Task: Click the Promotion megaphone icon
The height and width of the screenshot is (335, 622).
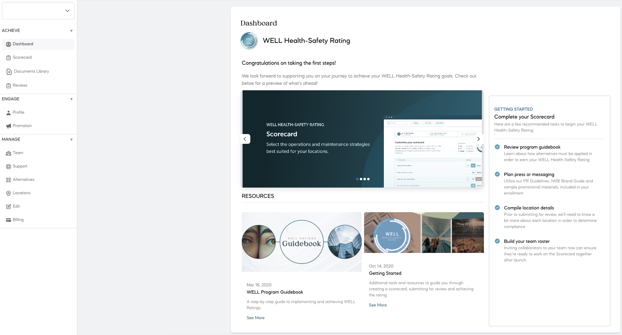Action: [9, 126]
